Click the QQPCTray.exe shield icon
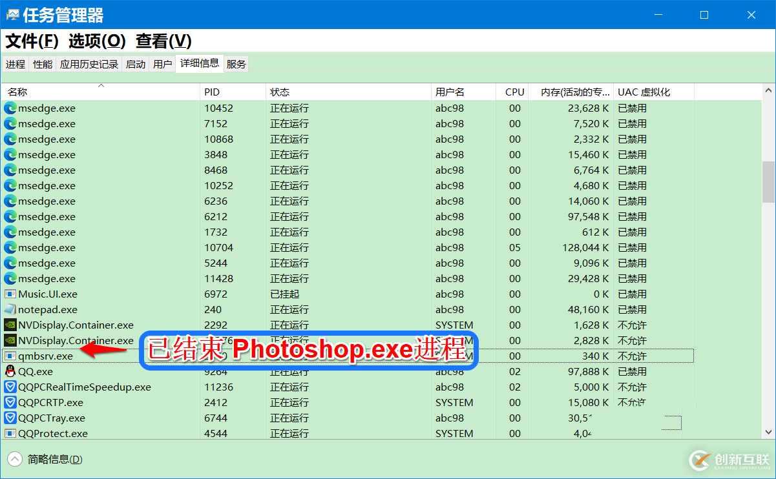Image resolution: width=776 pixels, height=479 pixels. click(10, 418)
